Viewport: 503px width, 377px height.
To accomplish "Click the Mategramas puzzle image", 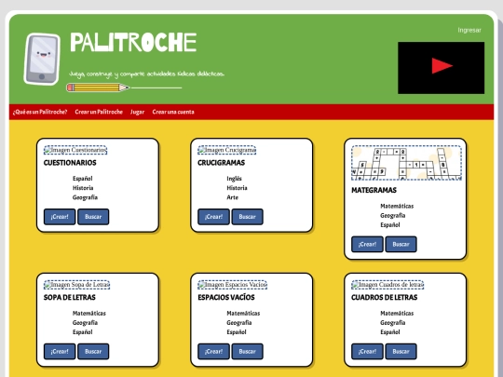I will click(406, 163).
